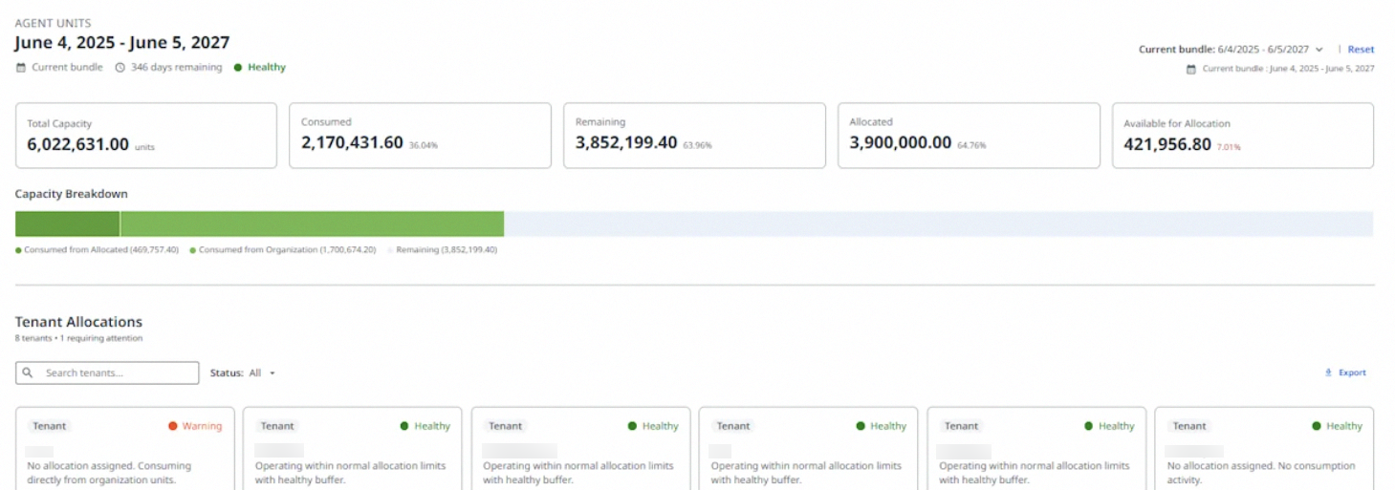Click the 36.04% consumed percentage
The width and height of the screenshot is (1395, 490).
(423, 146)
